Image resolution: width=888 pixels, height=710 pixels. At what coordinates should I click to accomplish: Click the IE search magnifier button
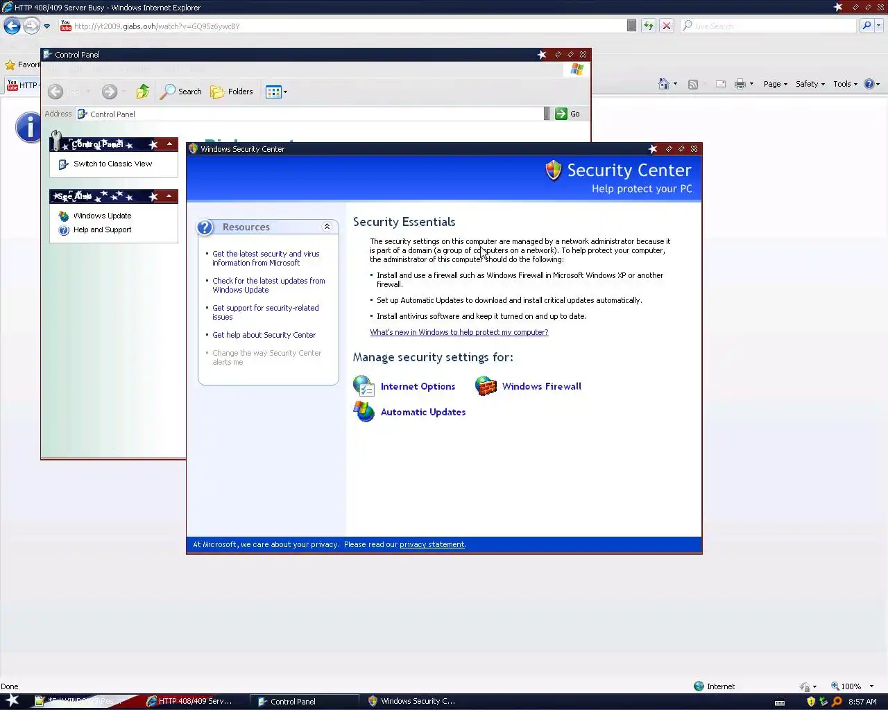[866, 26]
